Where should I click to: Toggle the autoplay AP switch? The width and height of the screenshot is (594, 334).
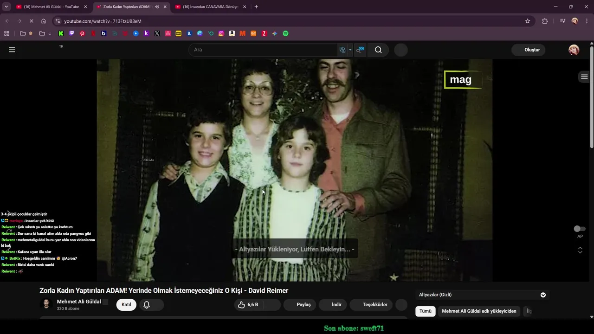[580, 229]
